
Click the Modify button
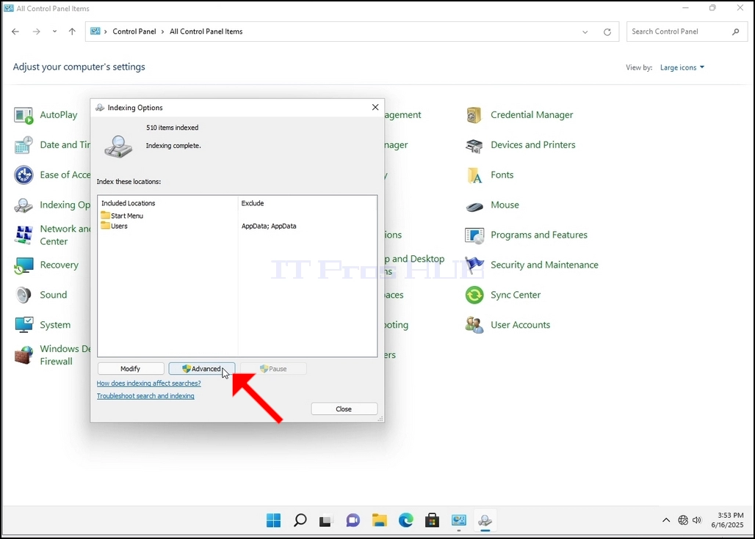coord(131,369)
